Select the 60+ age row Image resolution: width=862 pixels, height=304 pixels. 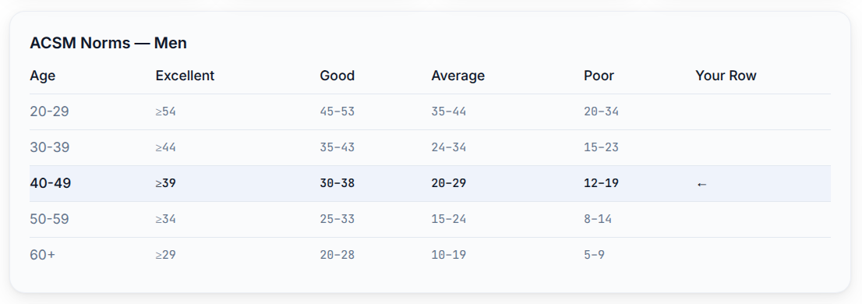tap(430, 255)
